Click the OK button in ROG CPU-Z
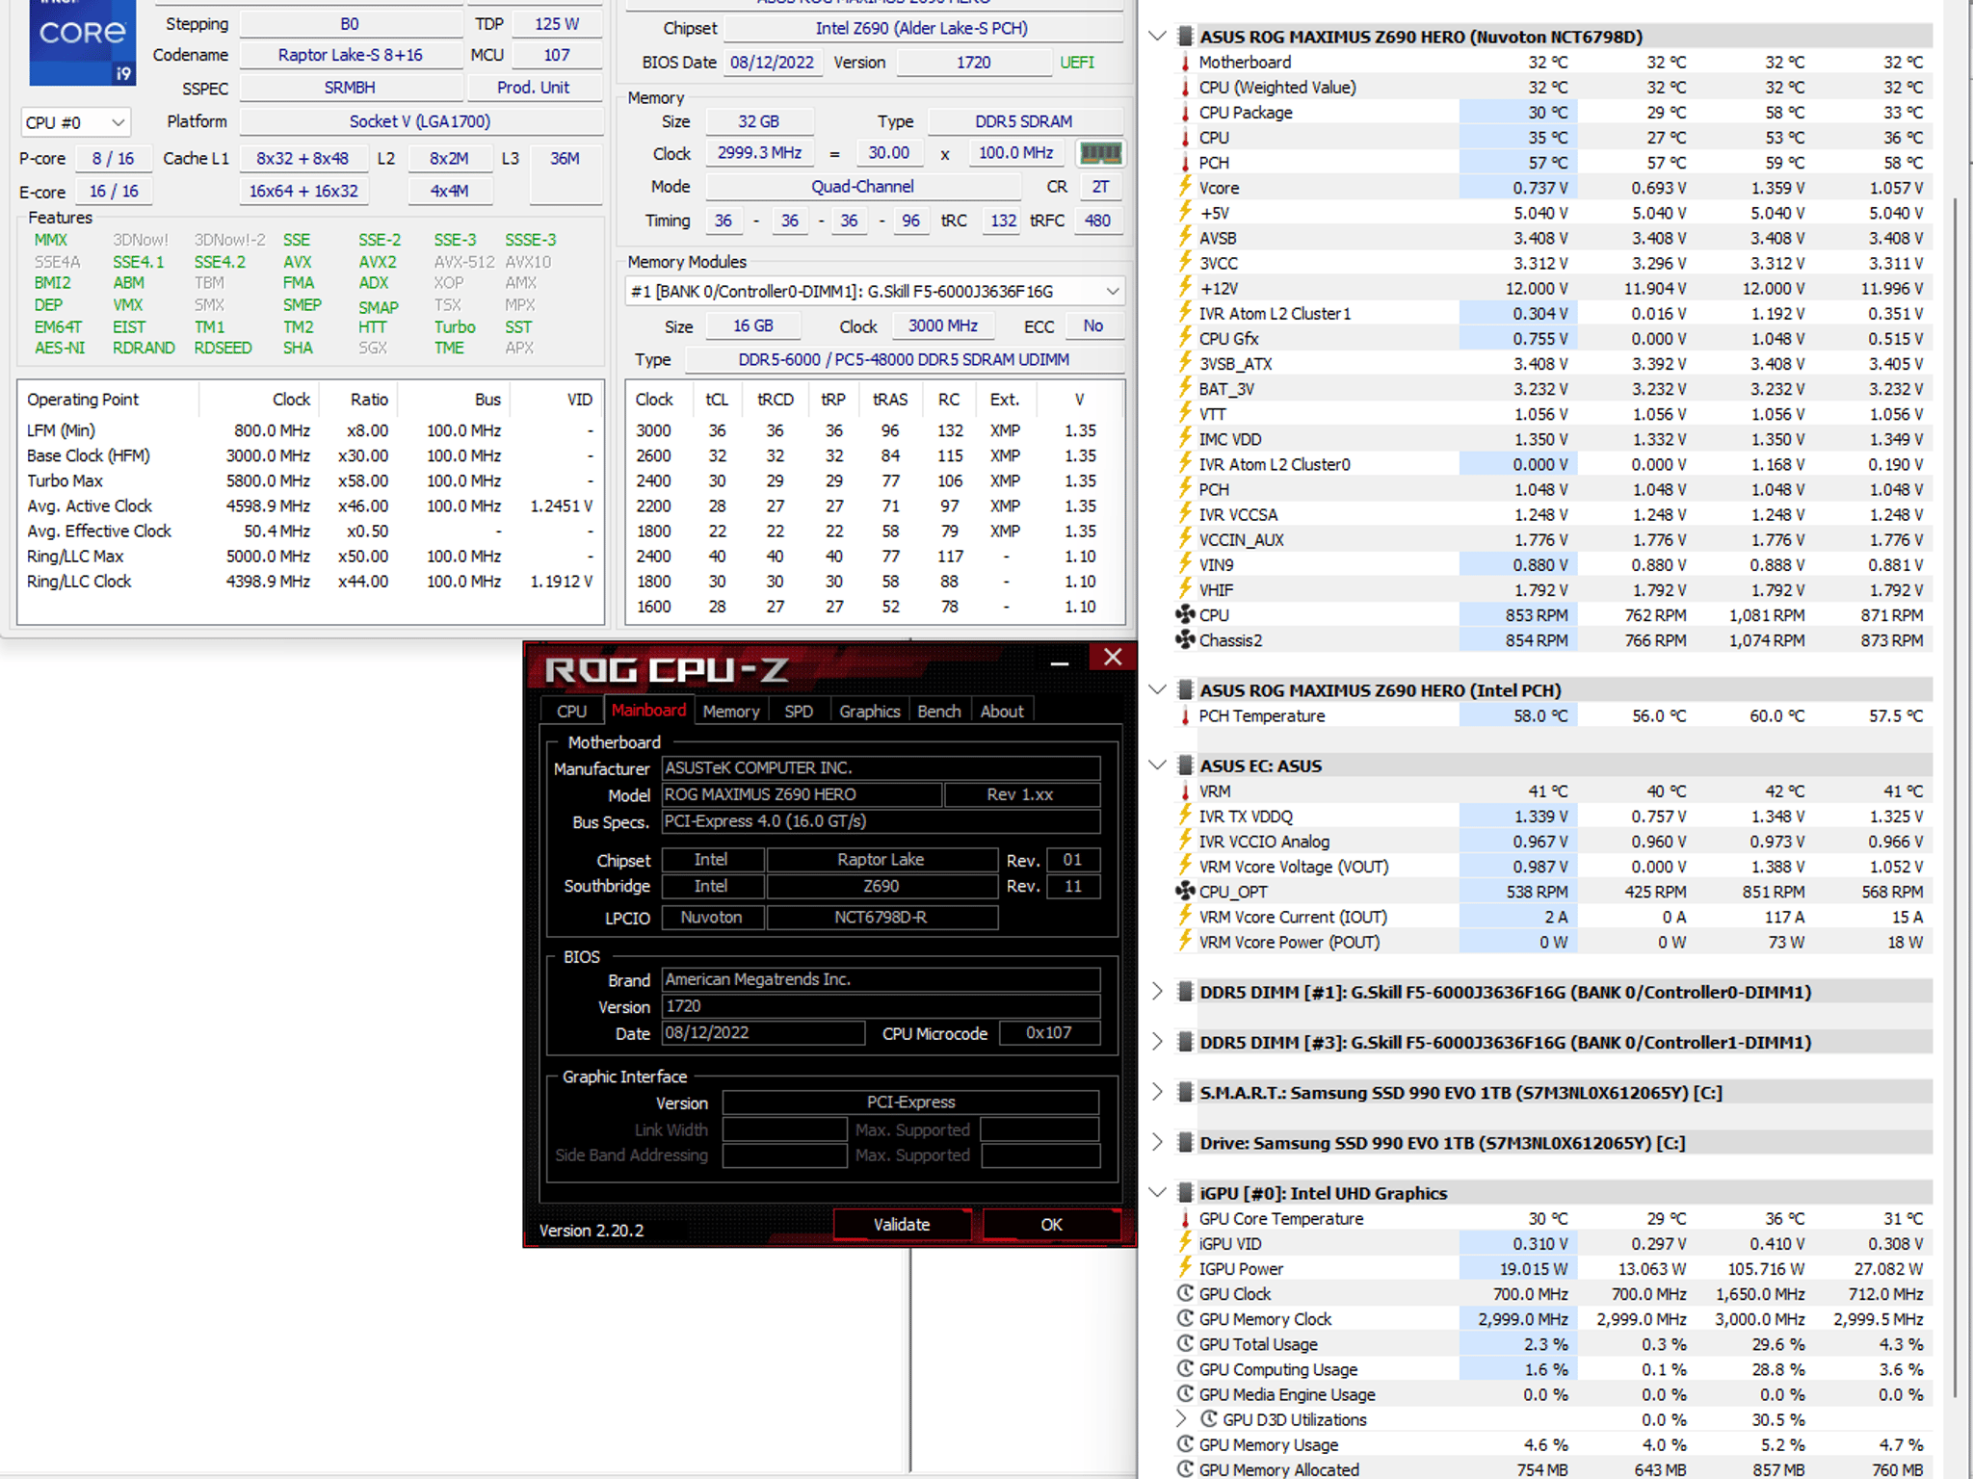Screen dimensions: 1973x1479 1051,1224
